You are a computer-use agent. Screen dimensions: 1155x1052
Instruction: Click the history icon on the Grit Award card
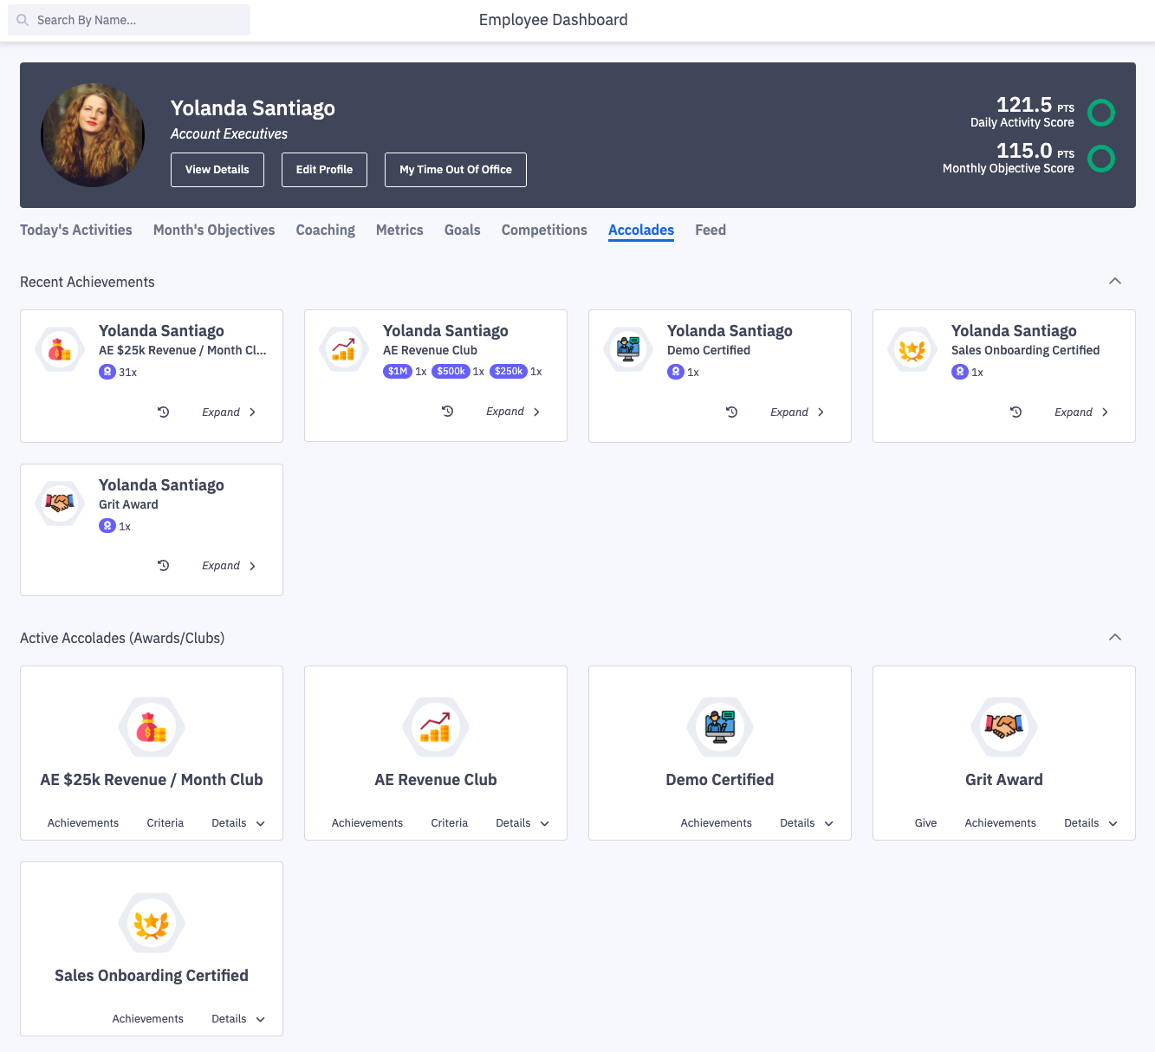(x=163, y=565)
